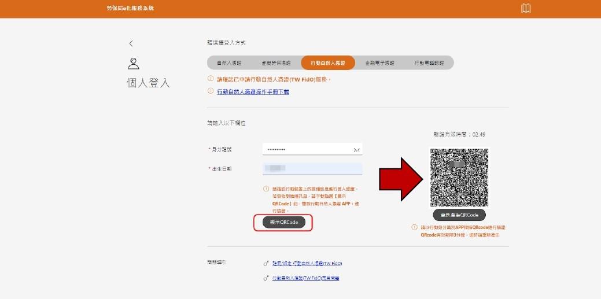
Task: Focus the 出生日期 input field
Action: coord(312,169)
